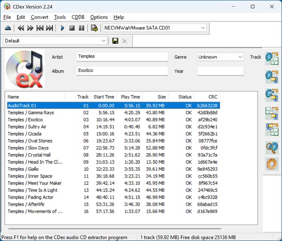Play the selected track
282x241 pixels.
click(x=62, y=28)
